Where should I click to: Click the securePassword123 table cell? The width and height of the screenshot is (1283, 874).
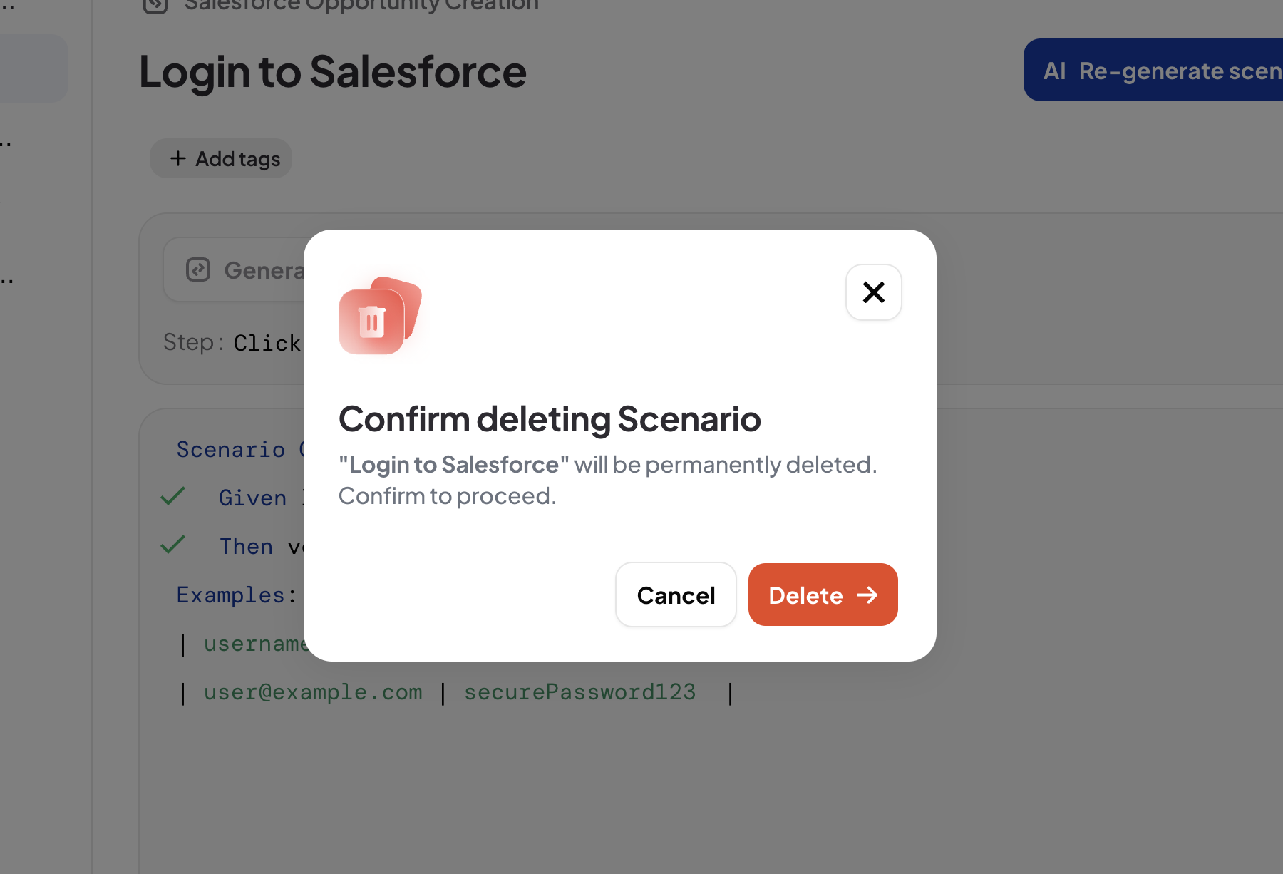pyautogui.click(x=579, y=692)
